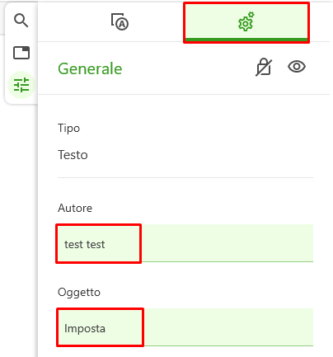333x357 pixels.
Task: Click inside the Oggetto input field
Action: click(185, 327)
